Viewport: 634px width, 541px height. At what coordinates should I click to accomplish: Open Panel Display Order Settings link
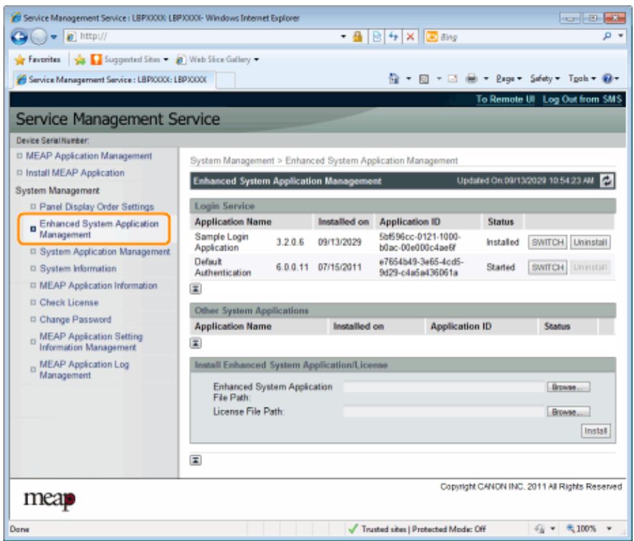click(96, 207)
